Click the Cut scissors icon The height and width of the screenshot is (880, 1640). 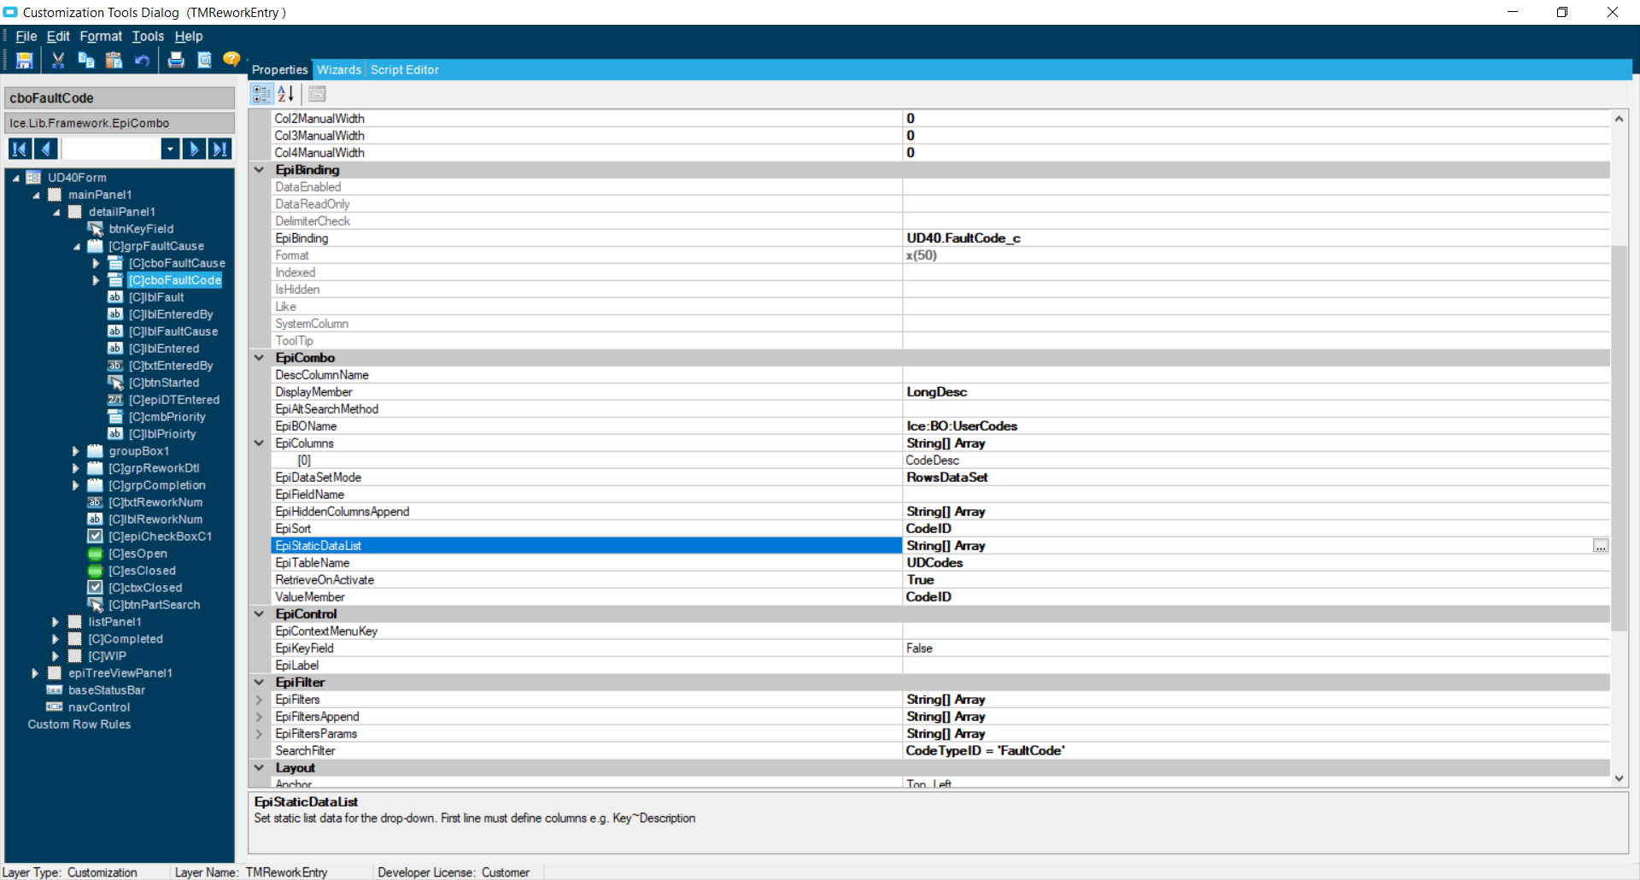click(x=58, y=60)
